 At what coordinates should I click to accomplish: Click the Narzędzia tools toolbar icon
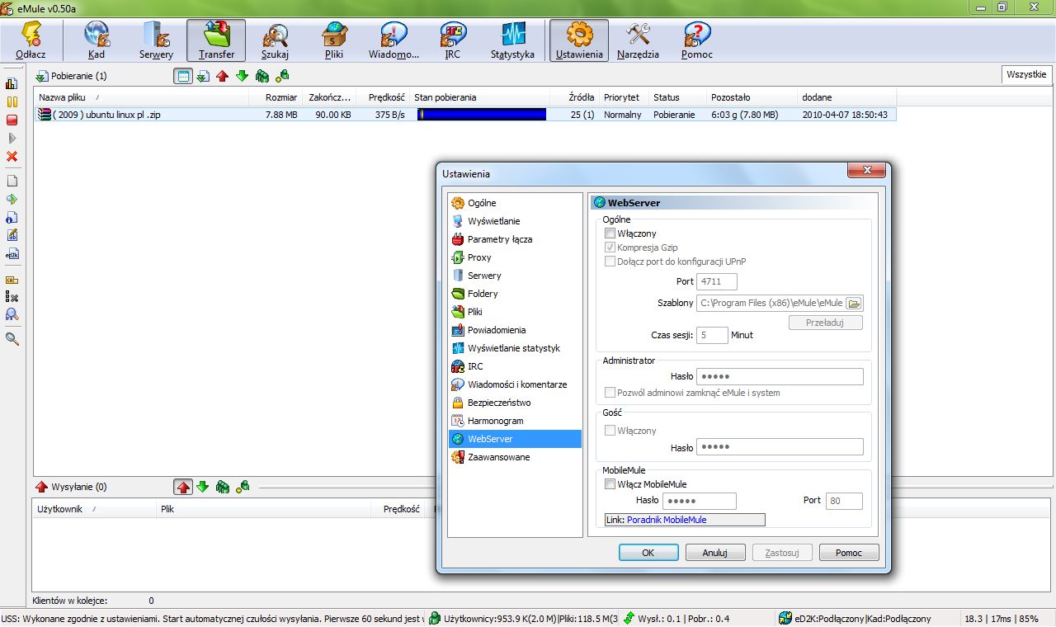point(639,41)
